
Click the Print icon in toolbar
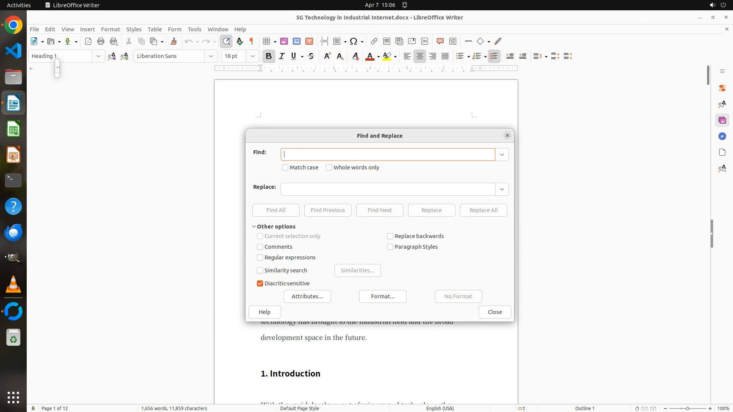pos(101,41)
